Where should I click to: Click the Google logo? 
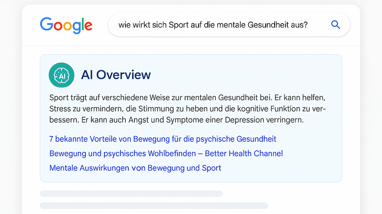[66, 25]
